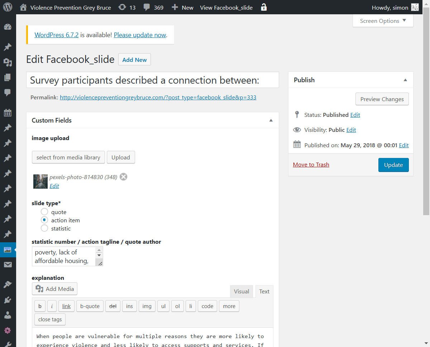Screen dimensions: 430x347
Task: Click the del quicktag button
Action: 113,306
